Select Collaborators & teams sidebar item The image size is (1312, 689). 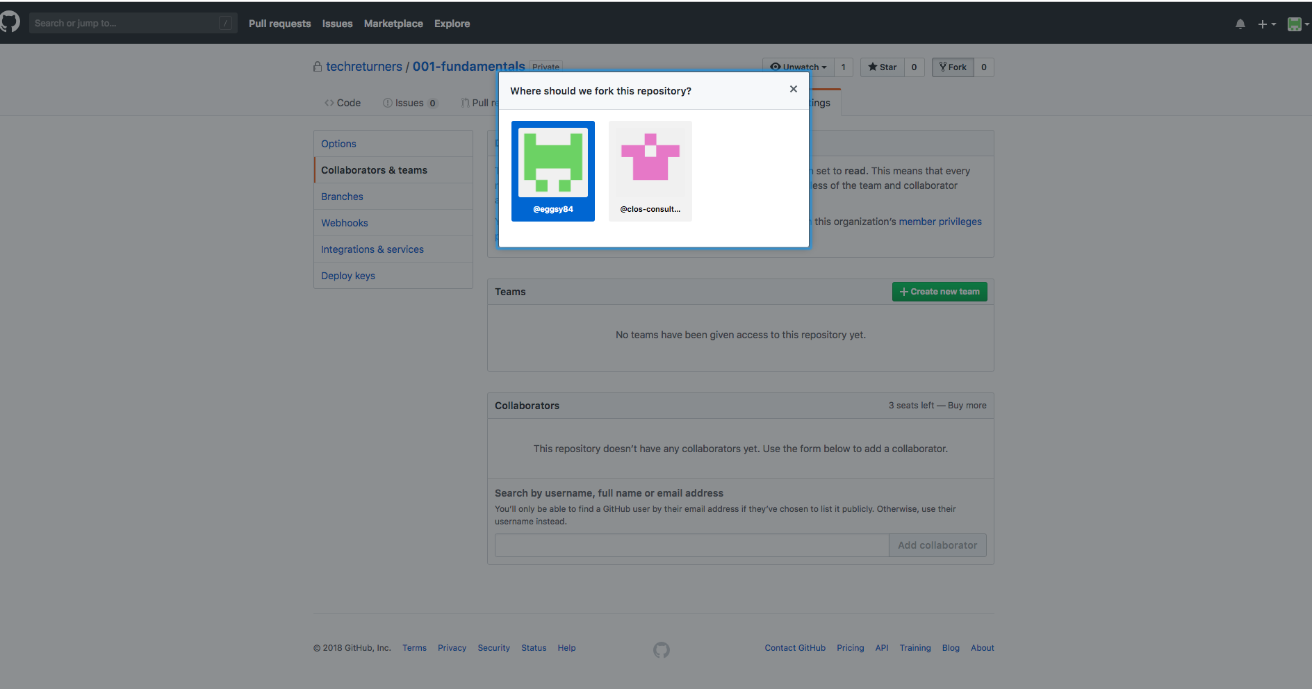[393, 170]
